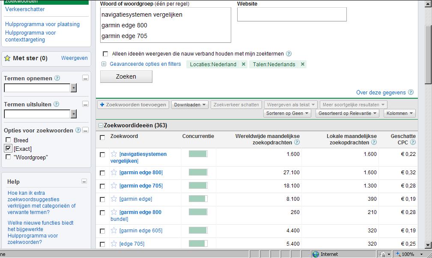Screen dimensions: 432x258
Task: Click the Website input field
Action: [292, 14]
